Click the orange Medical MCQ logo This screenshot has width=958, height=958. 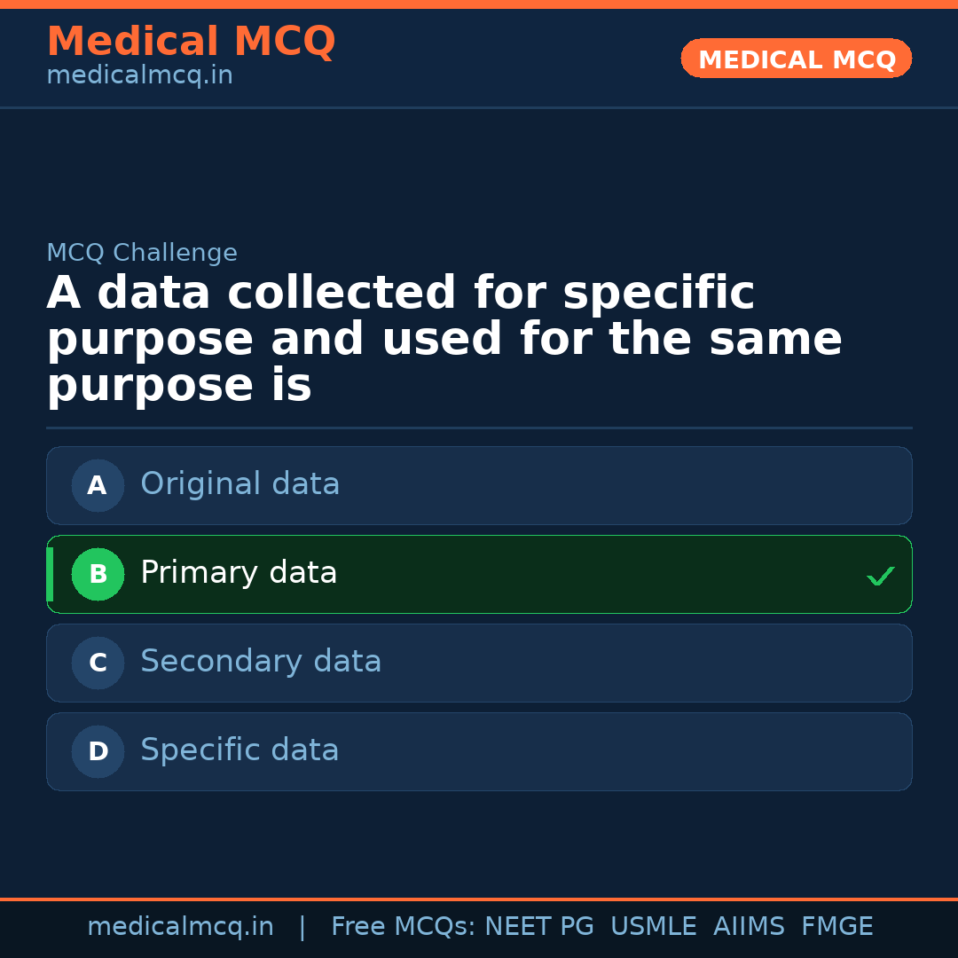coord(191,41)
